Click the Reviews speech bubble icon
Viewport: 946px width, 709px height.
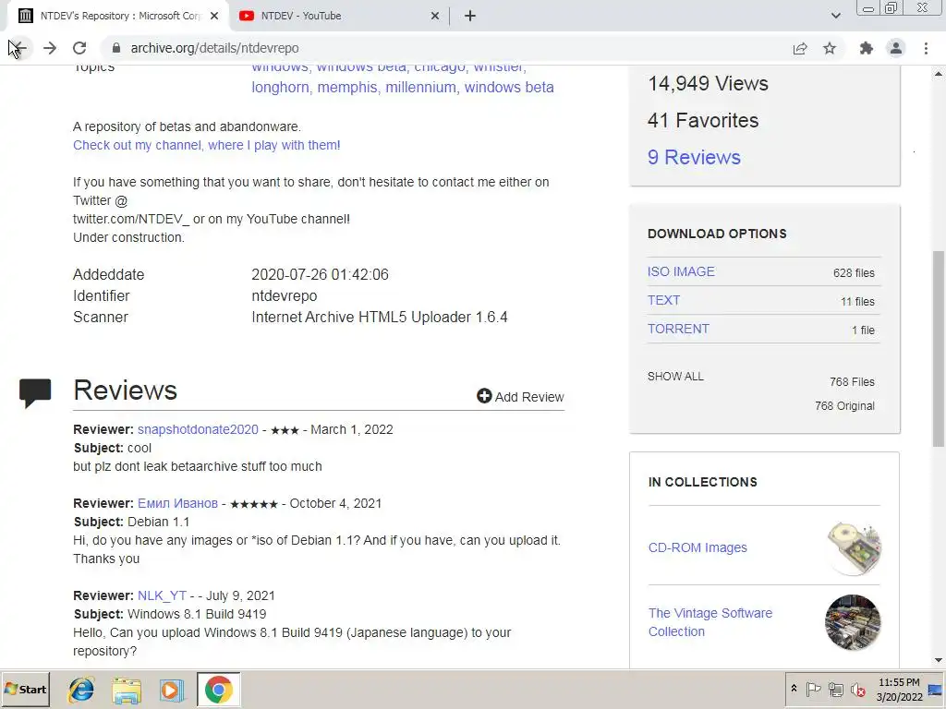(35, 393)
